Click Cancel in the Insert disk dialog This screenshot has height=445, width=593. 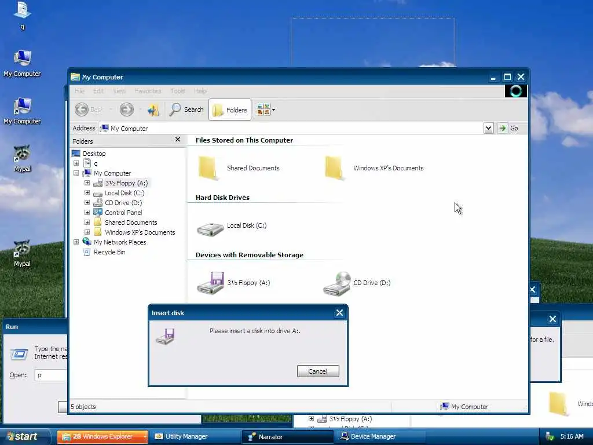318,371
